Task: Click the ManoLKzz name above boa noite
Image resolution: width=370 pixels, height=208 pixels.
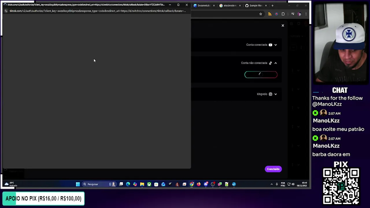Action: point(326,121)
